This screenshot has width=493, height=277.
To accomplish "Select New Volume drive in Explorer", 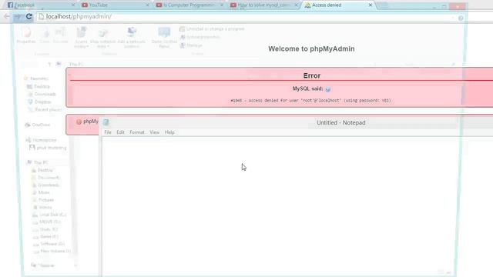I will (52, 252).
